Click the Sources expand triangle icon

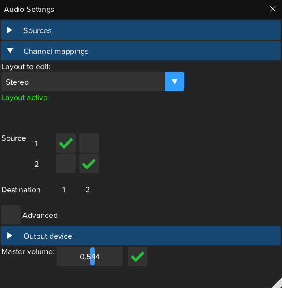click(x=10, y=30)
